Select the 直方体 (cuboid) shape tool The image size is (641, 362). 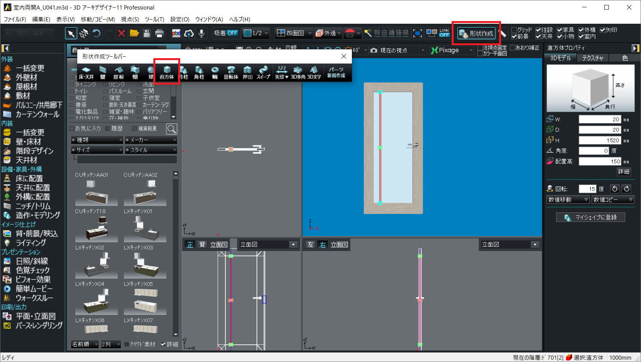(x=167, y=72)
